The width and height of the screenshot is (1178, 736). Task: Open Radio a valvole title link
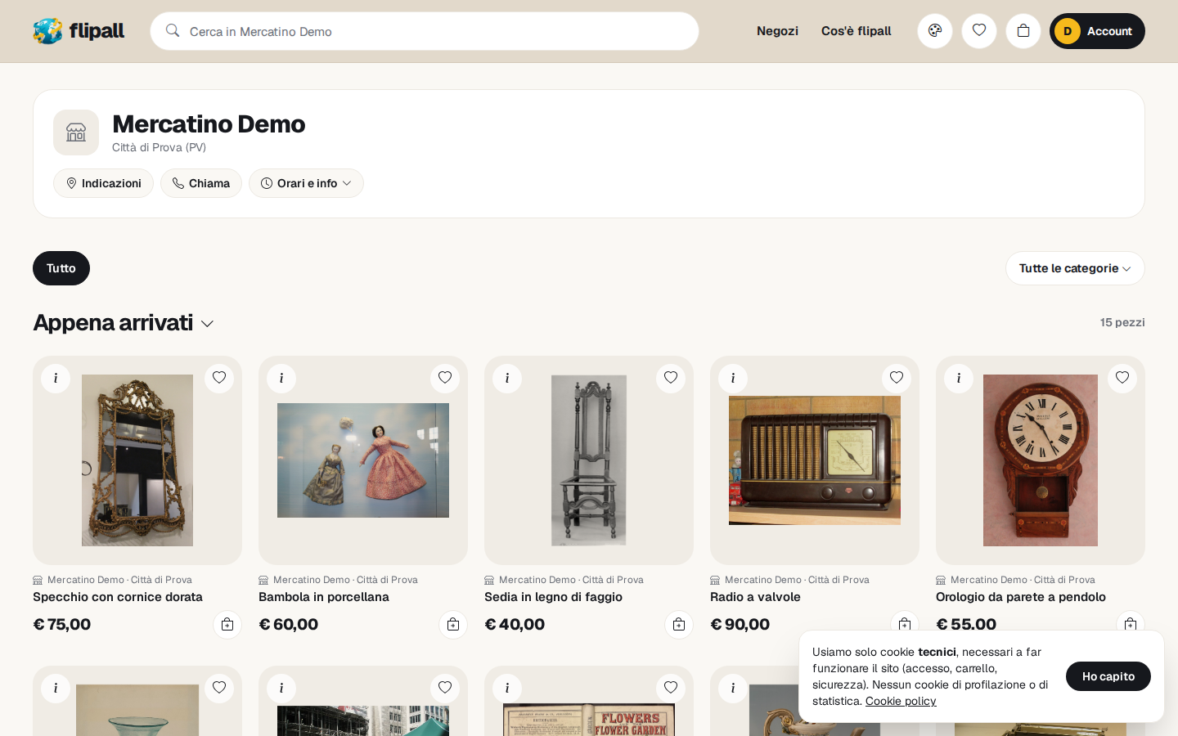coord(755,597)
